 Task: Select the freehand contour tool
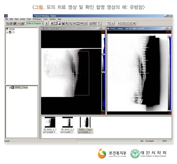(130, 23)
